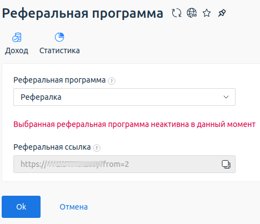Click inside the referral link URL field
260x224 pixels.
124,164
